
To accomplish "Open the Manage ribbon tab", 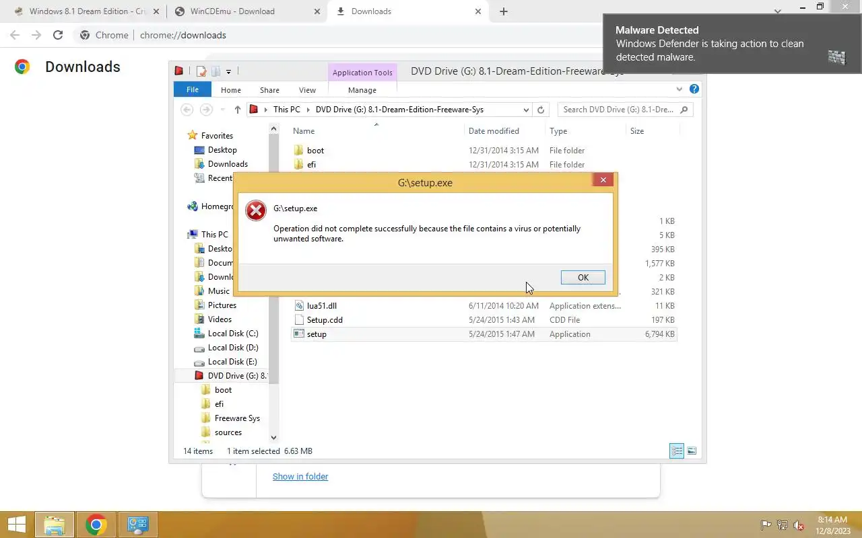I will pos(362,89).
